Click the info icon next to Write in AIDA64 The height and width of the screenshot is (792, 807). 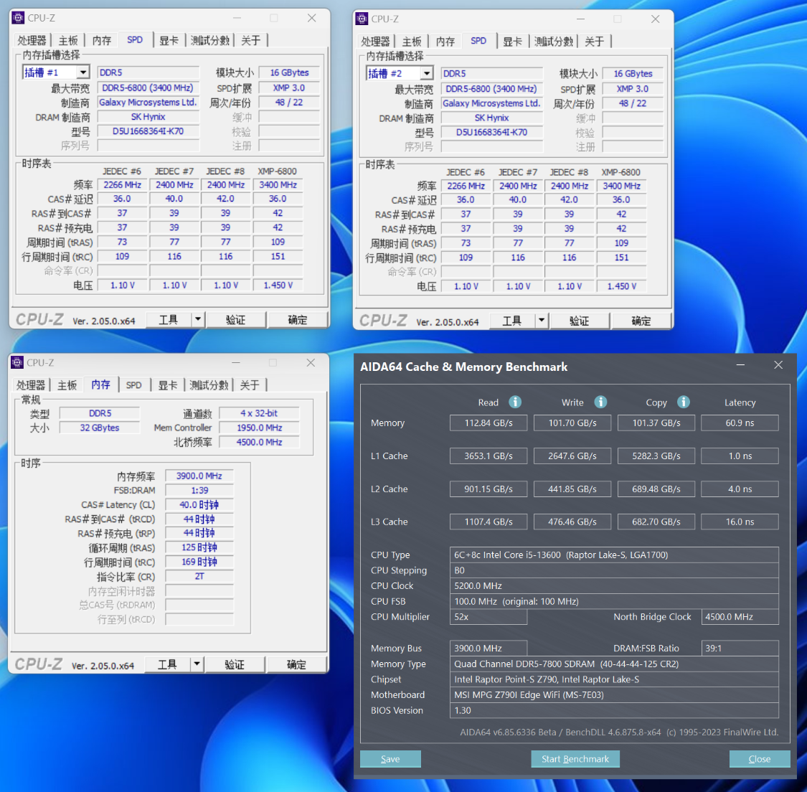600,402
